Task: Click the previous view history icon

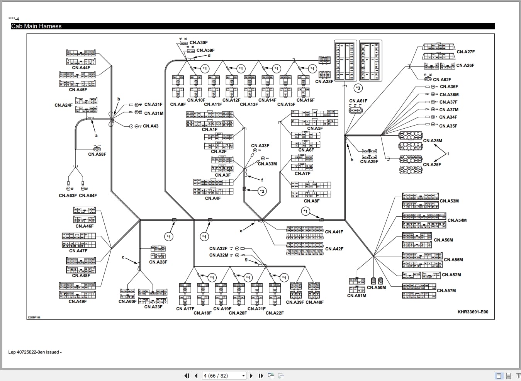Action: tap(271, 375)
